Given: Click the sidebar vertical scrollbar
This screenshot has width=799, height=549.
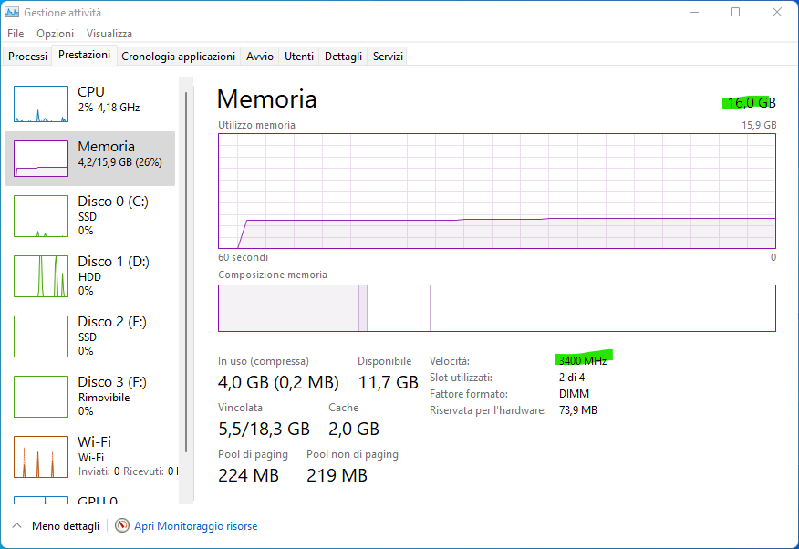Looking at the screenshot, I should (x=186, y=274).
